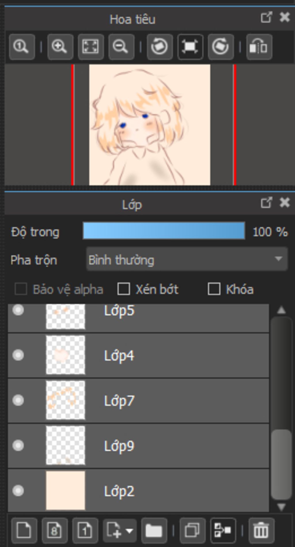Enable the Khóa lock checkbox
This screenshot has height=547, width=295.
(x=214, y=289)
